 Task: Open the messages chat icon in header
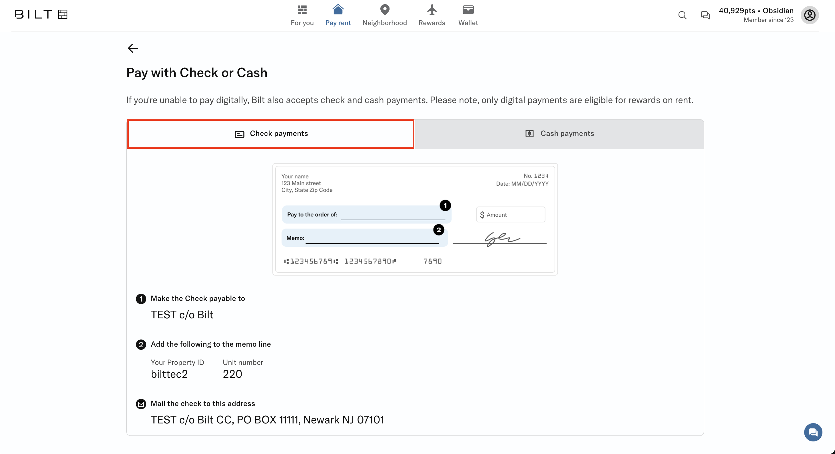pos(705,15)
